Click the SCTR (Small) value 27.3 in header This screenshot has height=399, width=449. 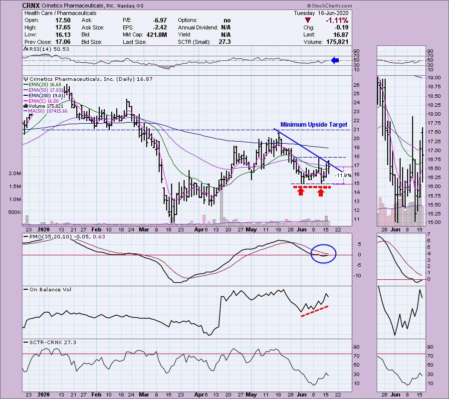pos(225,42)
